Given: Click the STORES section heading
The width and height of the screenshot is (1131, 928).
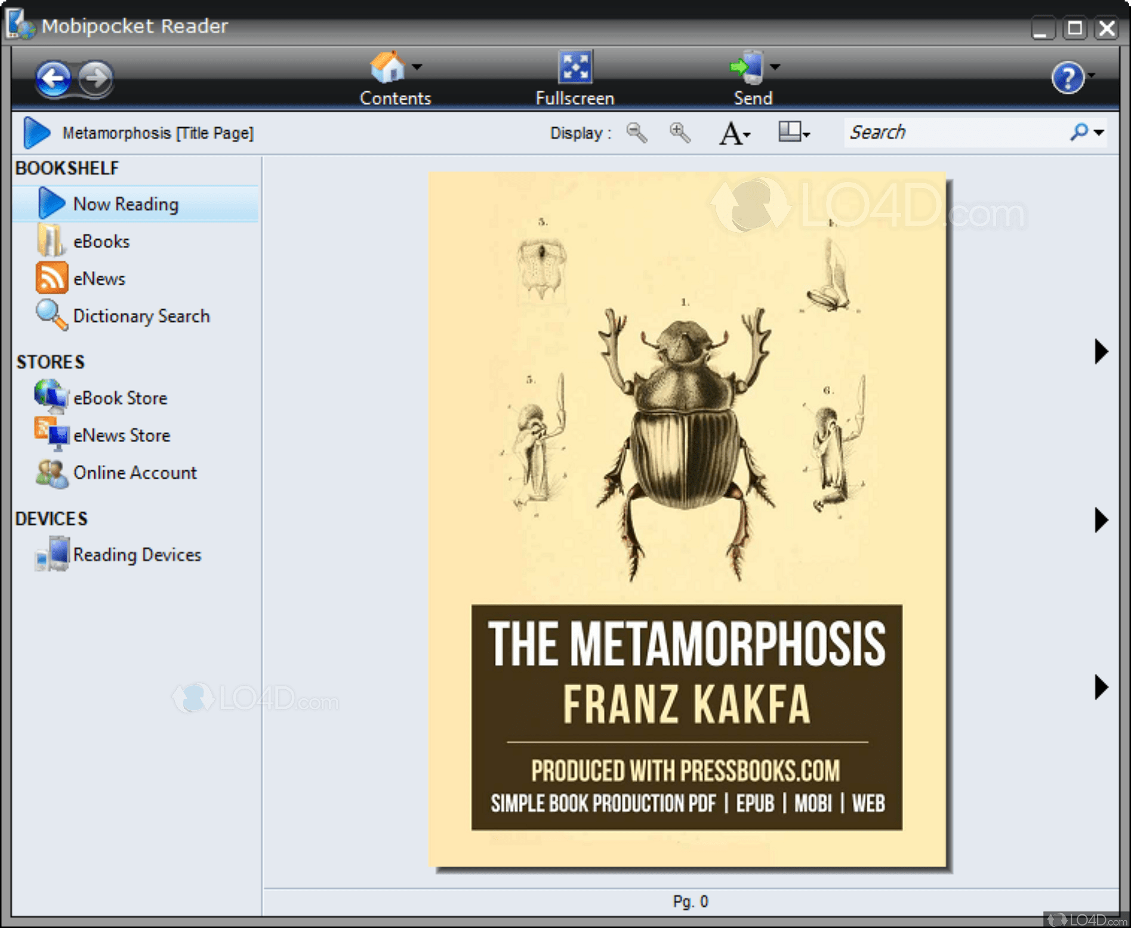Looking at the screenshot, I should point(51,362).
